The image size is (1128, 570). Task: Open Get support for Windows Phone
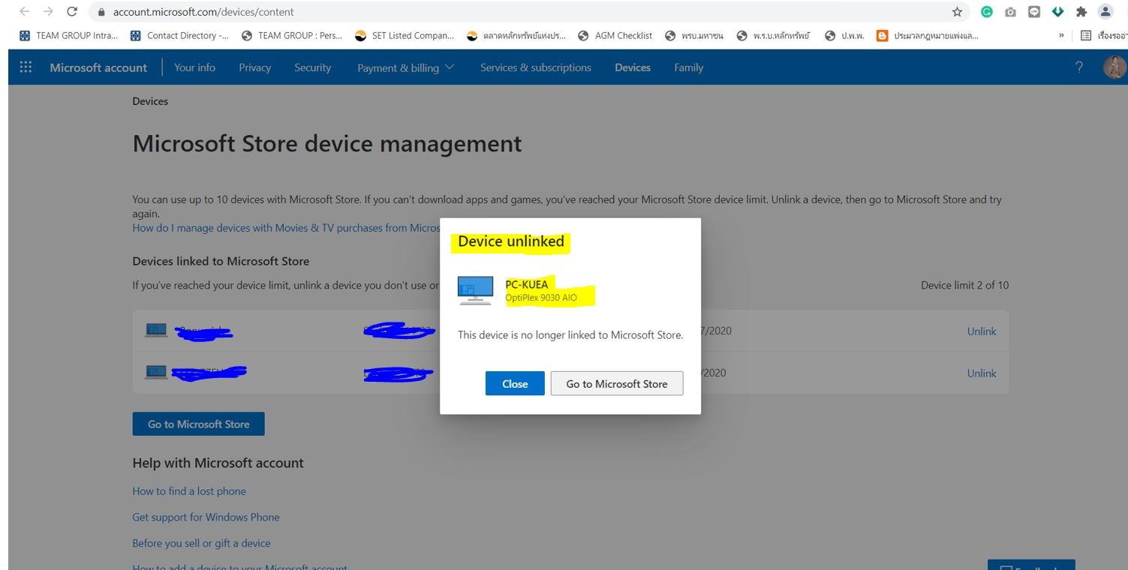206,517
